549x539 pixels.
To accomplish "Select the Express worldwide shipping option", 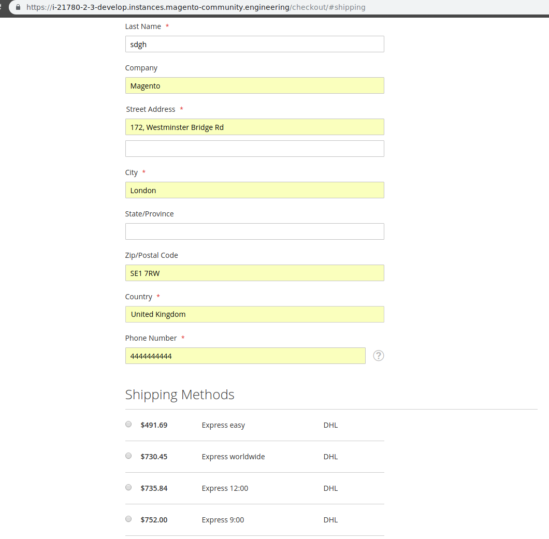I will coord(128,456).
